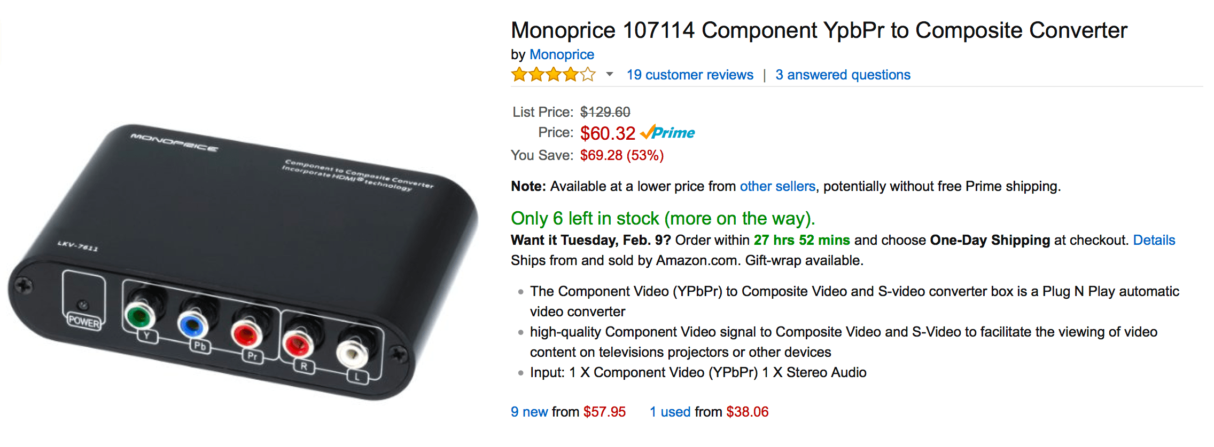Click the red R audio jack
This screenshot has height=447, width=1214.
coord(297,344)
